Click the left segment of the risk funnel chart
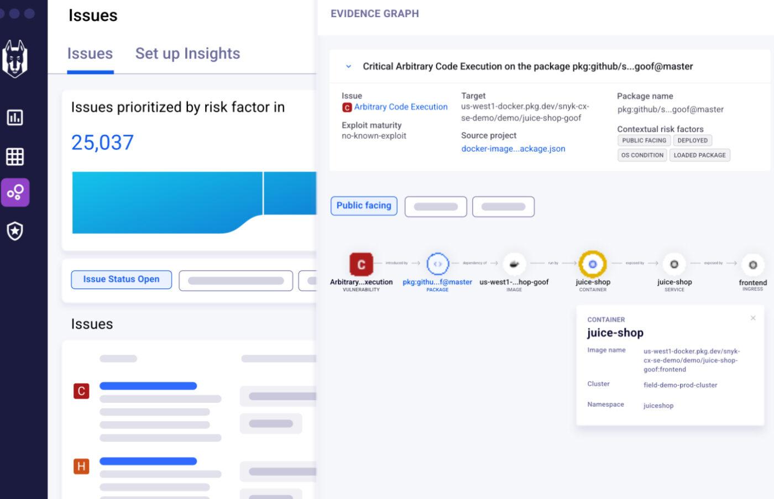This screenshot has height=499, width=774. pyautogui.click(x=167, y=202)
